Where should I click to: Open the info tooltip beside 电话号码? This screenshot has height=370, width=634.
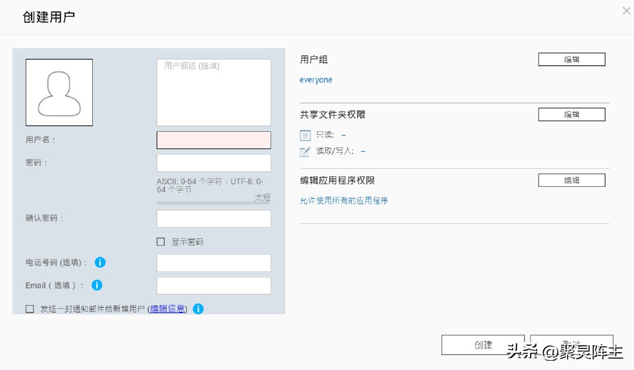click(100, 262)
